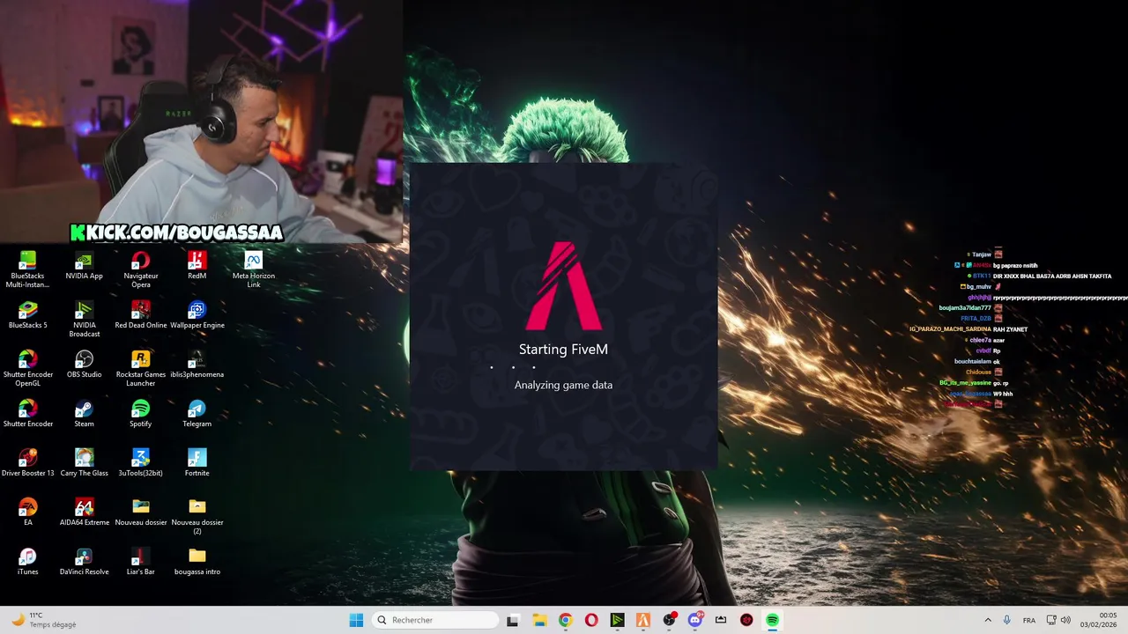This screenshot has width=1128, height=634.
Task: Switch to Chrome in the taskbar
Action: click(x=565, y=620)
